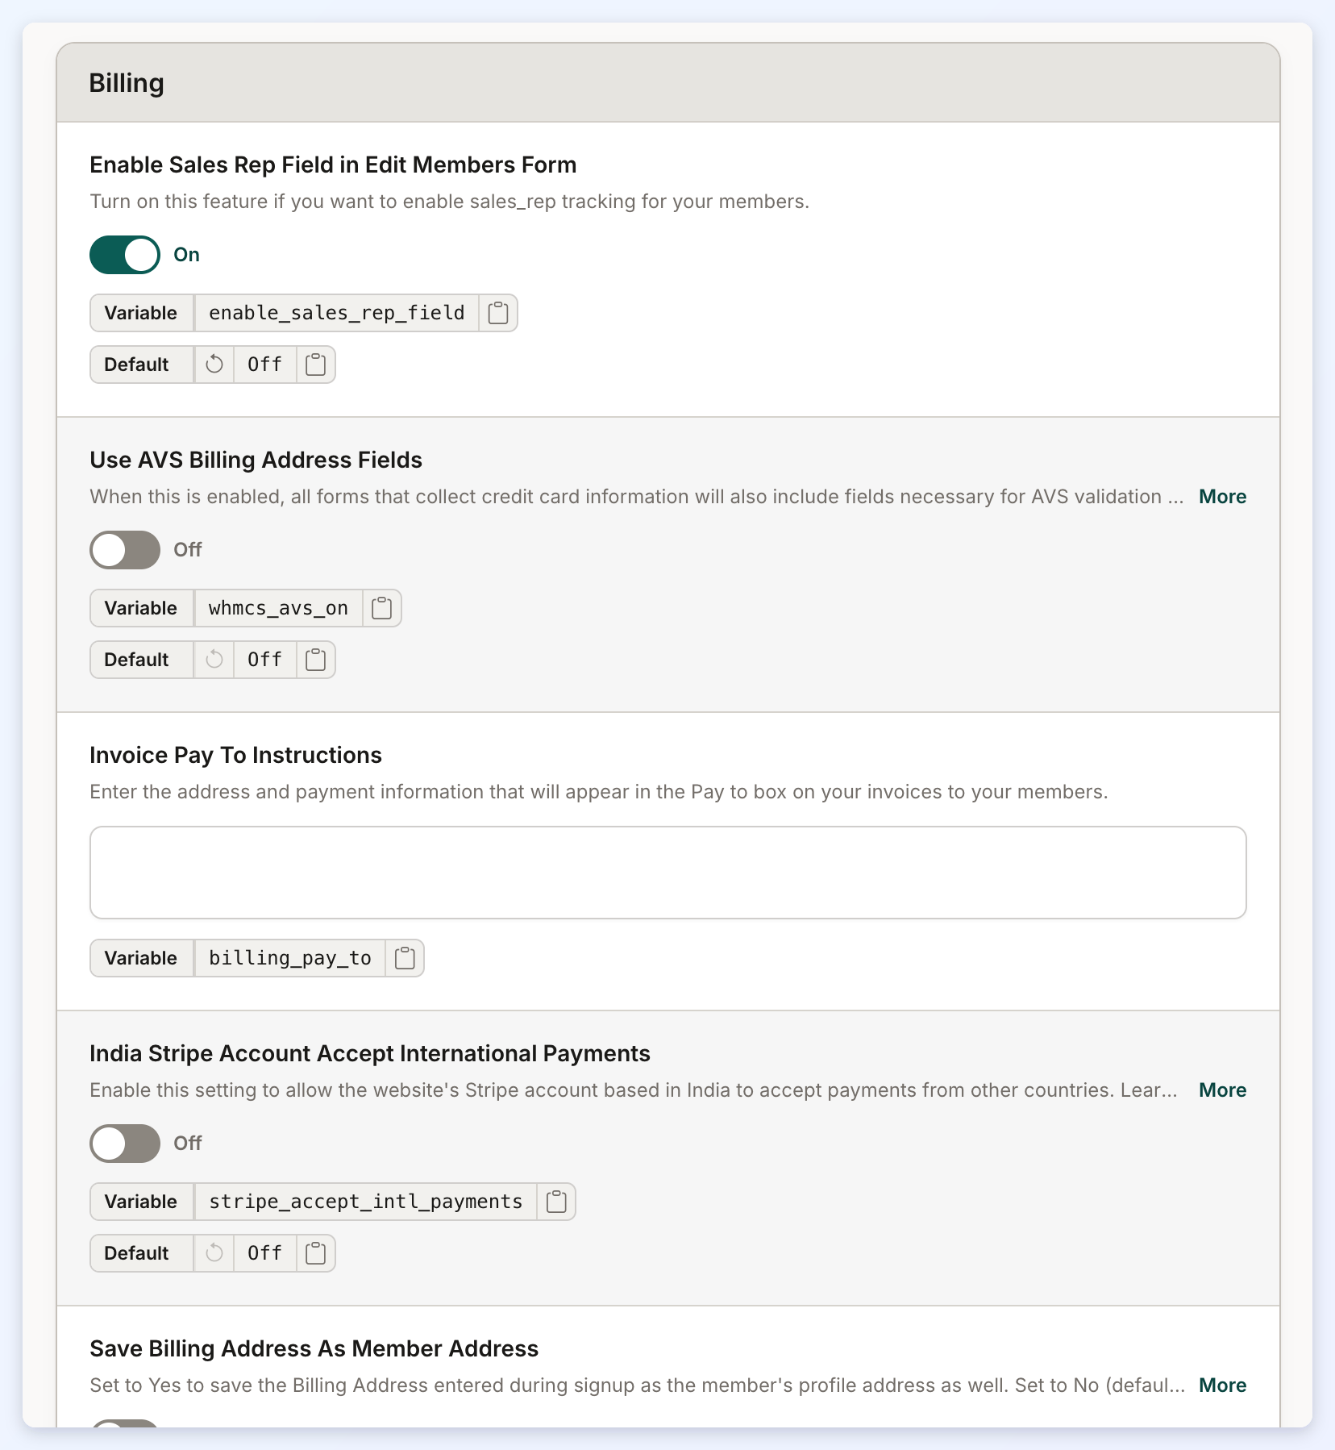
Task: Copy the enable_sales_rep_field variable name
Action: coord(498,313)
